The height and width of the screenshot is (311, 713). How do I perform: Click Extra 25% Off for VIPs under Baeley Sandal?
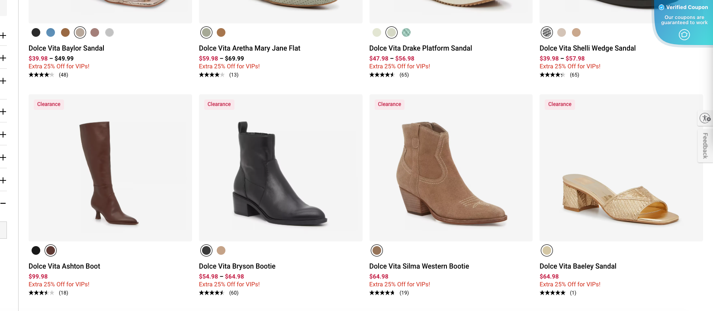[570, 284]
